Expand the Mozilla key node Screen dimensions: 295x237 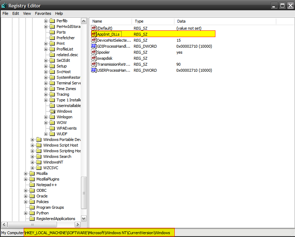click(26, 173)
